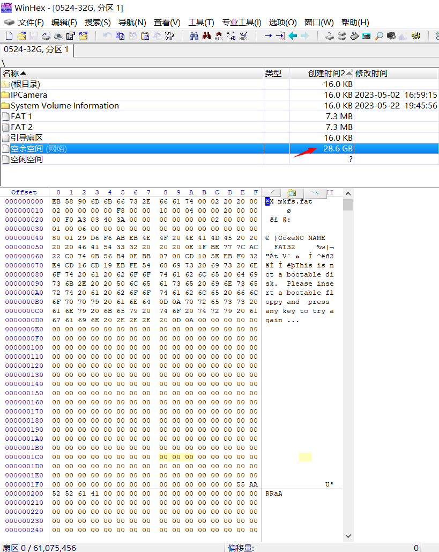The height and width of the screenshot is (552, 439).
Task: Click the Open Disk toolbar icon
Action: click(x=329, y=36)
